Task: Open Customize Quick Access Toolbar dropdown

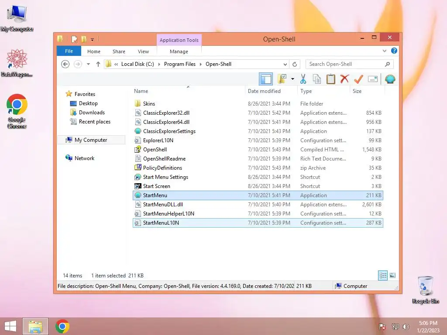Action: coord(93,39)
